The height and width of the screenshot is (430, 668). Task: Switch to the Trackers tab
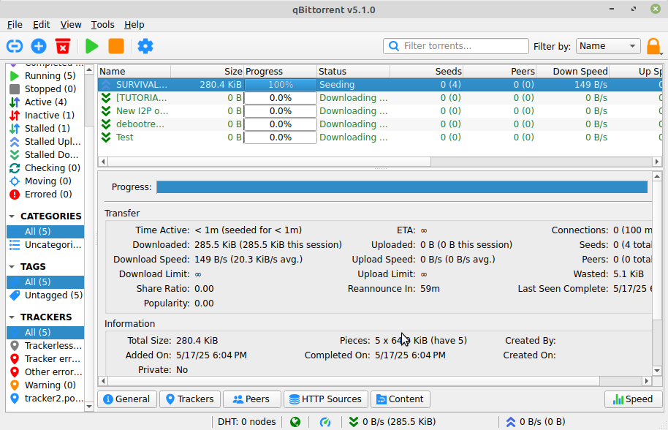pyautogui.click(x=190, y=399)
